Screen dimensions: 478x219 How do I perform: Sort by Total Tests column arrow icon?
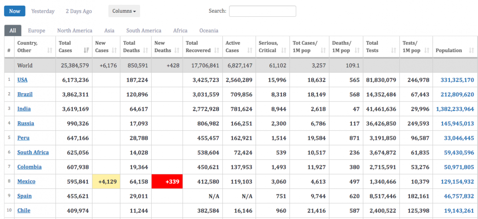(394, 51)
